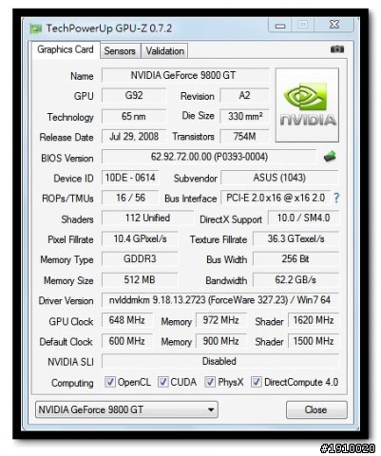Click the Driver Version text field
The image size is (381, 456).
coord(219,300)
